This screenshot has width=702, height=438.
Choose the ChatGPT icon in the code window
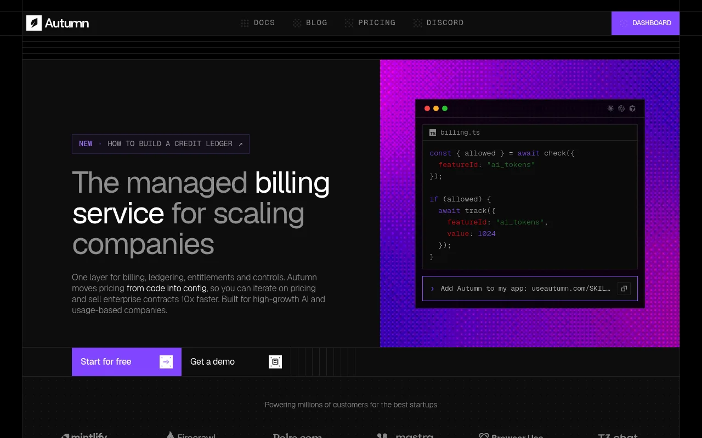click(x=621, y=108)
